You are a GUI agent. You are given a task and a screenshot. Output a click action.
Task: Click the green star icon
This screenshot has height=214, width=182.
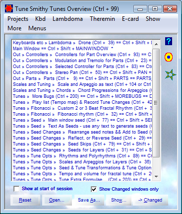[170, 75]
